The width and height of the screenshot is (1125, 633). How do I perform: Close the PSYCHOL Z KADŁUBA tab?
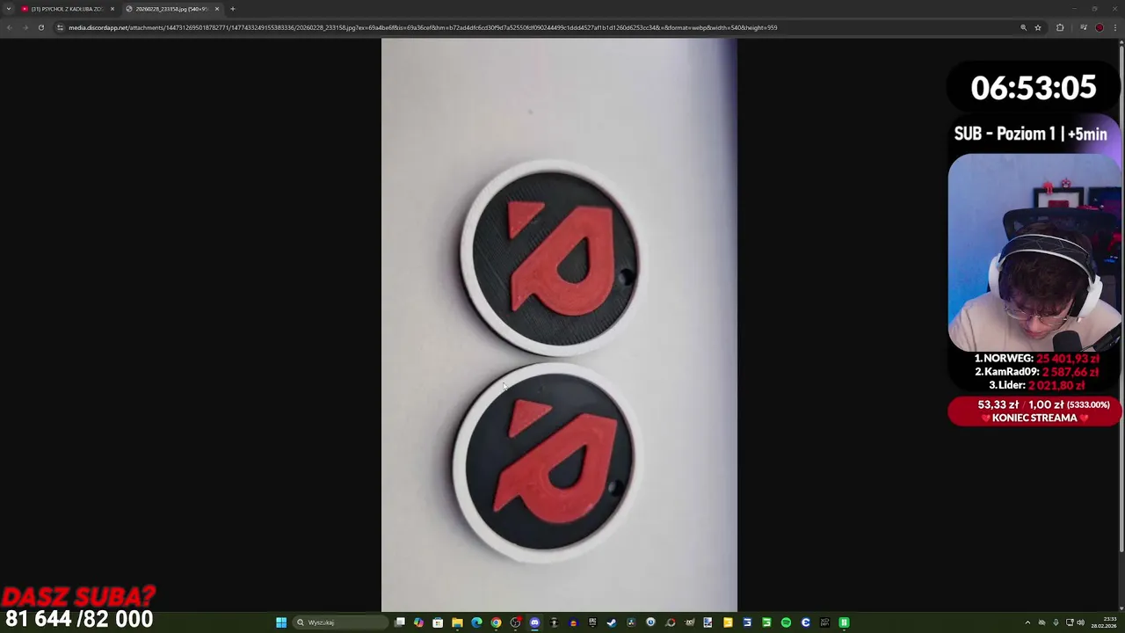[112, 9]
